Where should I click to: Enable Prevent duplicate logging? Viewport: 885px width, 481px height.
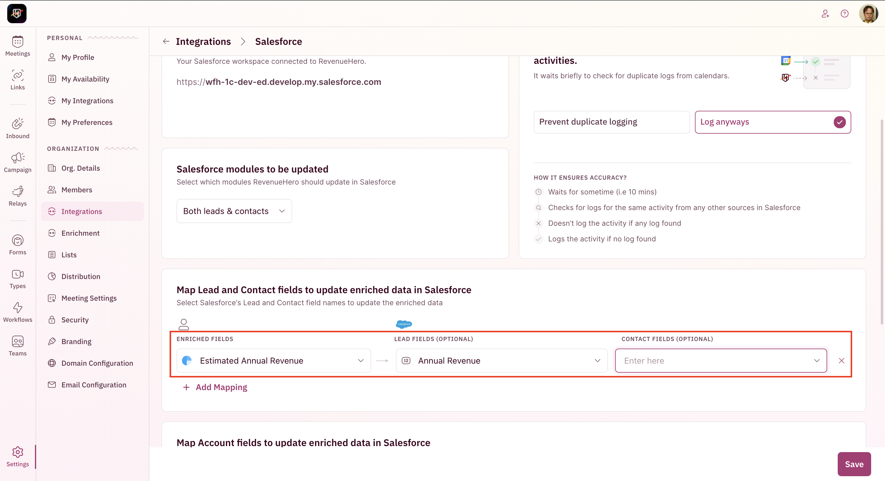611,122
